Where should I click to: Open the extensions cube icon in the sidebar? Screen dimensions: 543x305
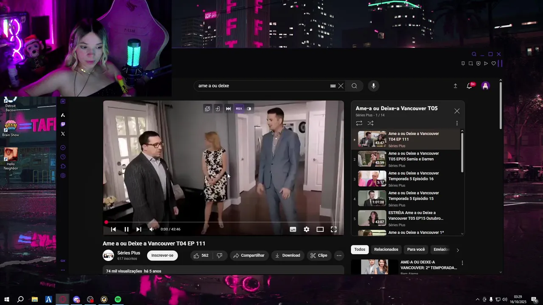click(63, 166)
